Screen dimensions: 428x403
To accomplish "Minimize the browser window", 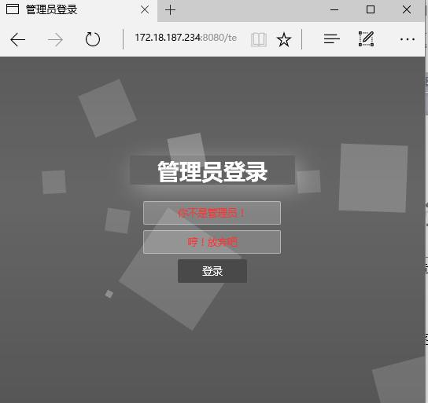I will point(334,10).
